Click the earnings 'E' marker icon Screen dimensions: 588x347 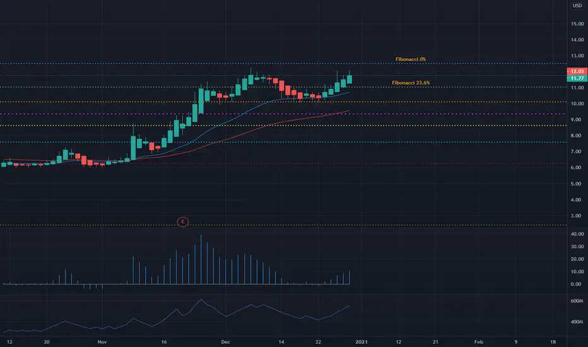pos(182,221)
